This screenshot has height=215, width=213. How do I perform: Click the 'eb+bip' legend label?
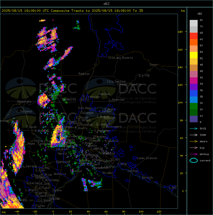(x=204, y=154)
